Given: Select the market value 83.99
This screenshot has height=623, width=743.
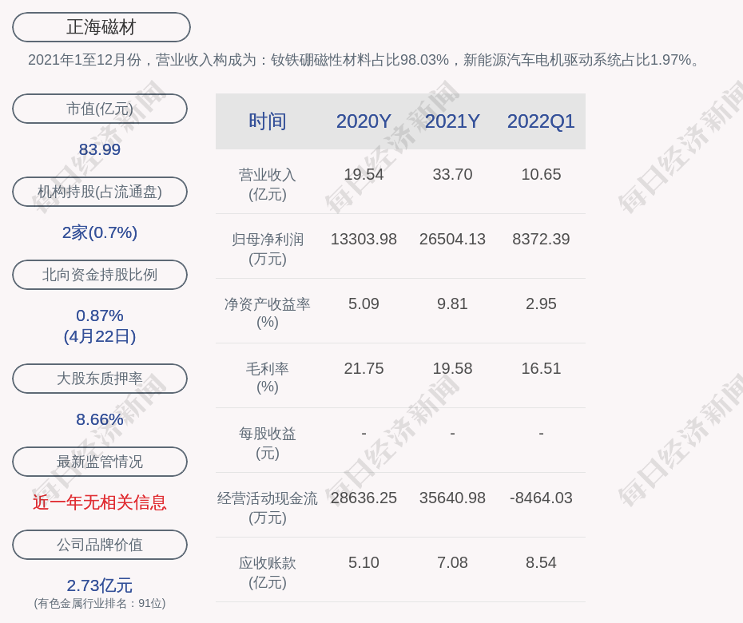Looking at the screenshot, I should tap(100, 149).
